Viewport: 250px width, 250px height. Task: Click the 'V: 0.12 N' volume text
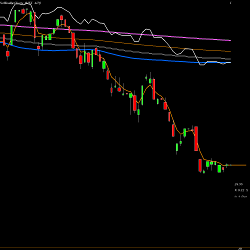241,190
